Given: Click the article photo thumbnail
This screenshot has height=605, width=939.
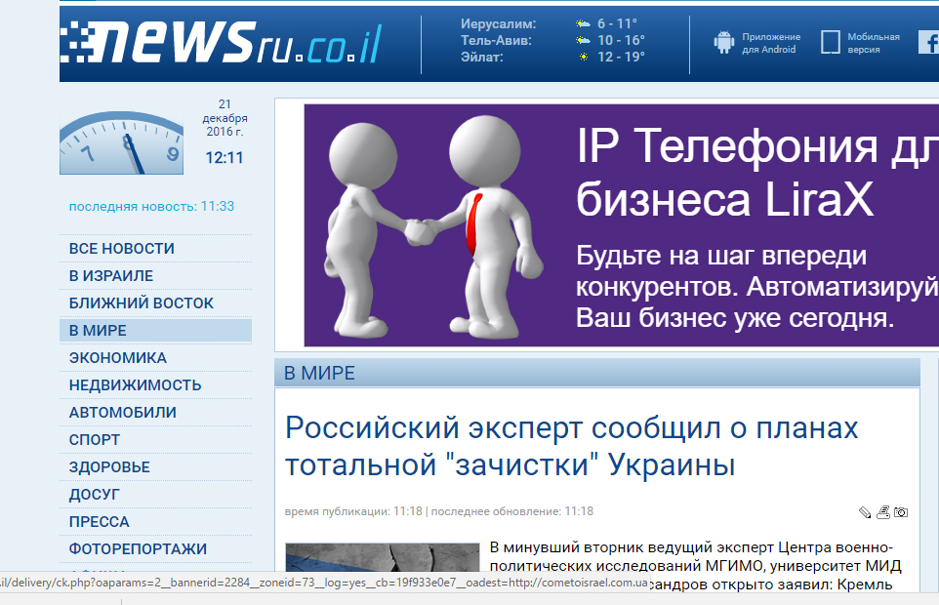Looking at the screenshot, I should click(383, 556).
